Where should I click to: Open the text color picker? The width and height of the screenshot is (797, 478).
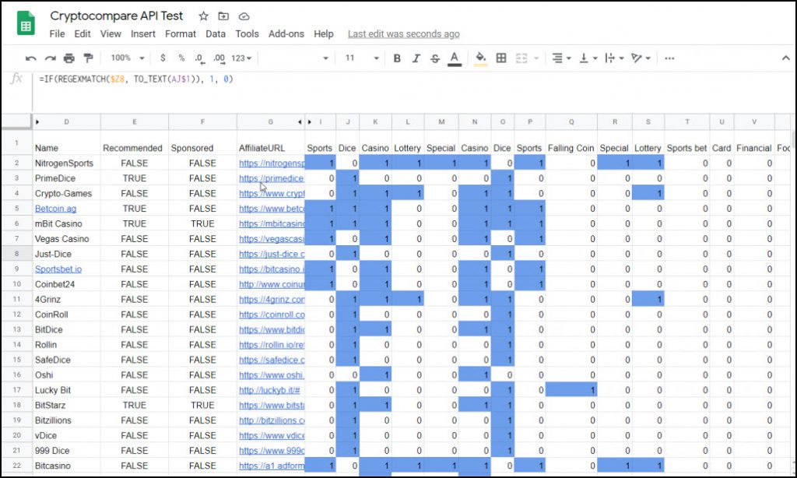[455, 58]
